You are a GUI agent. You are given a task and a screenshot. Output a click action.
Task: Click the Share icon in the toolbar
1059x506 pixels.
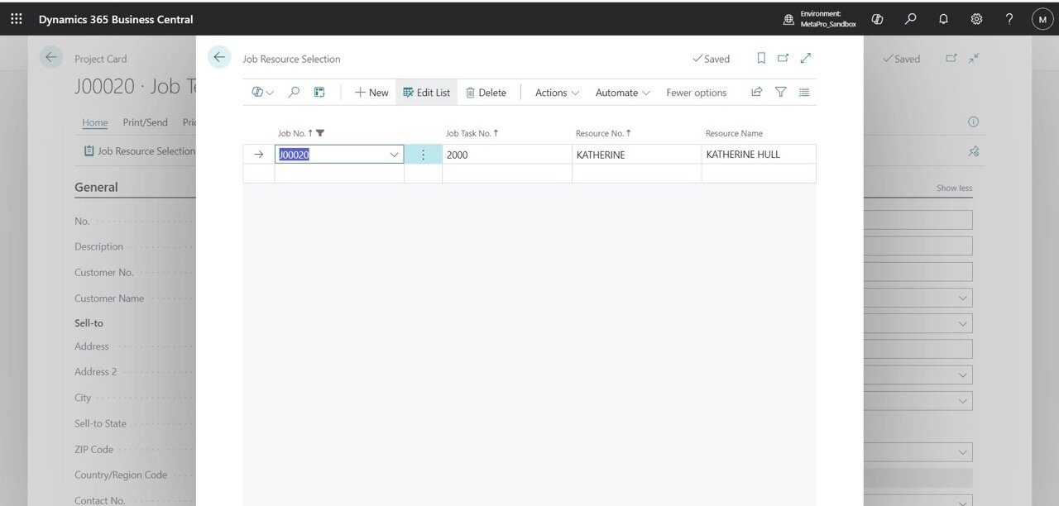[x=756, y=93]
